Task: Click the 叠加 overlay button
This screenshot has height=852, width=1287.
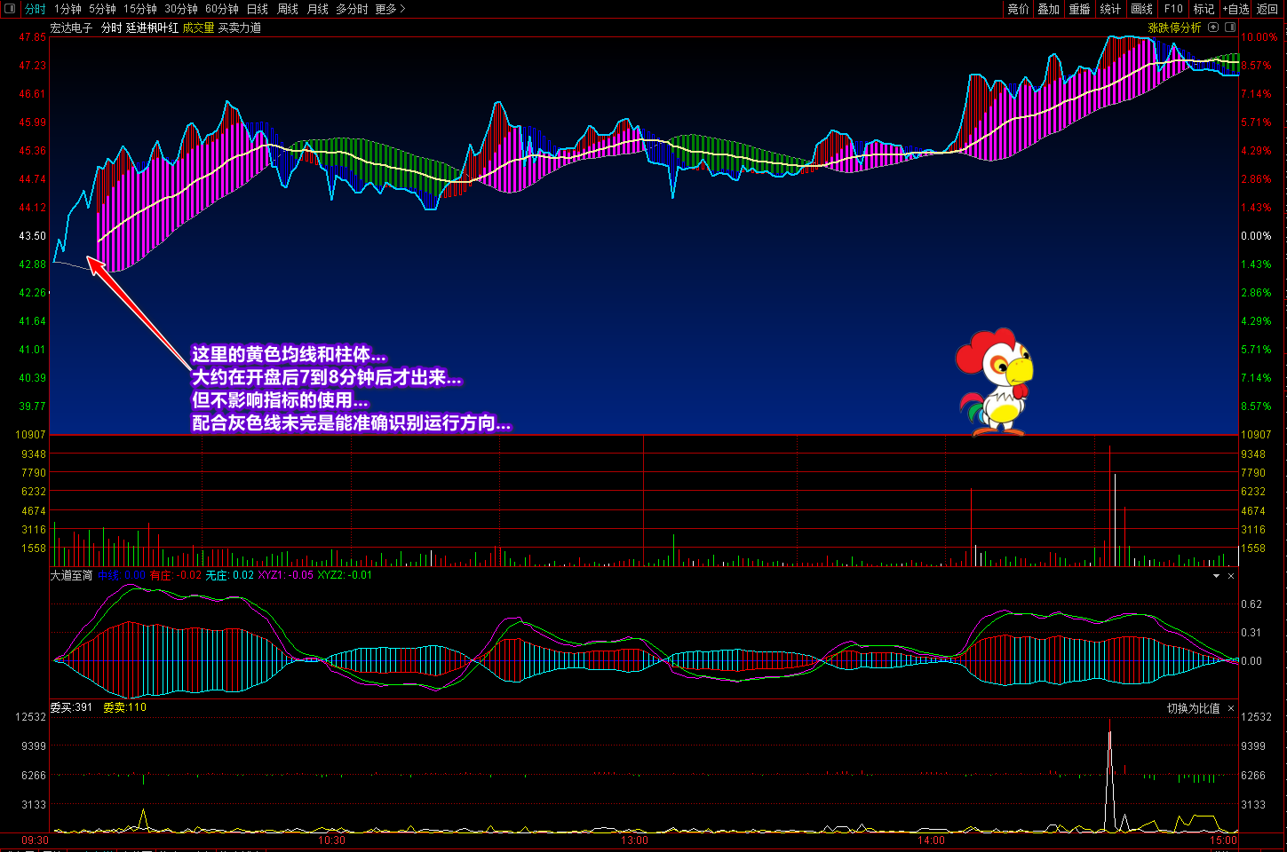Action: 1049,9
